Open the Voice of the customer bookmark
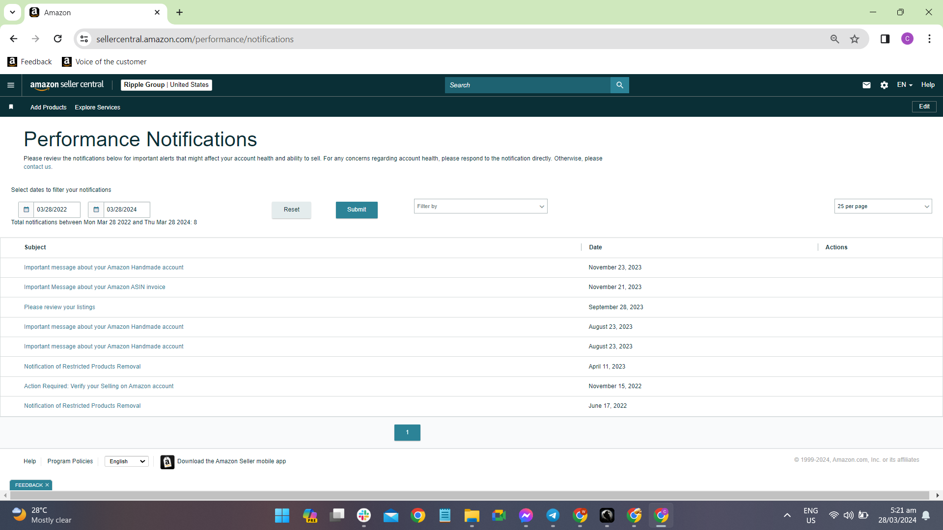Viewport: 943px width, 530px height. point(104,62)
